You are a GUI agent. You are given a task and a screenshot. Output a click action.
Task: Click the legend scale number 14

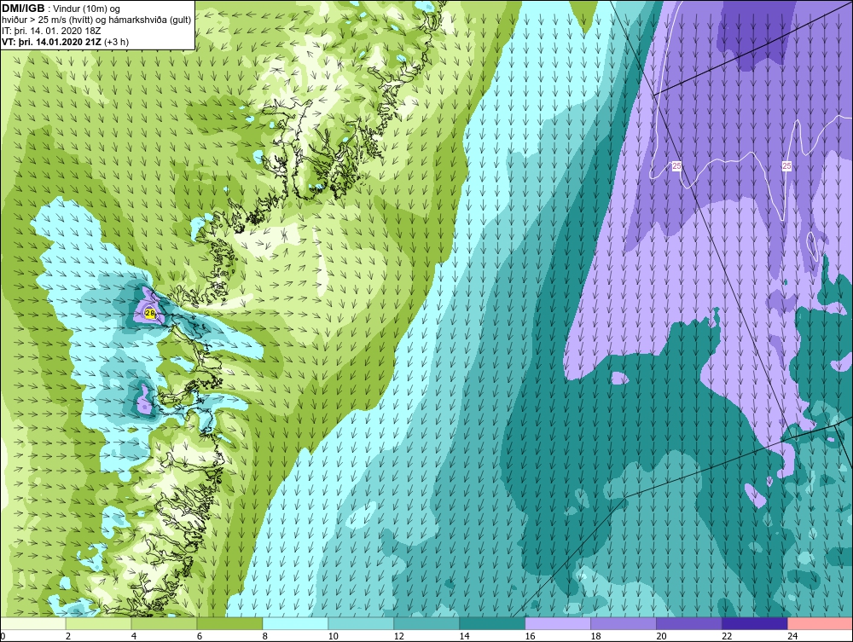[464, 636]
